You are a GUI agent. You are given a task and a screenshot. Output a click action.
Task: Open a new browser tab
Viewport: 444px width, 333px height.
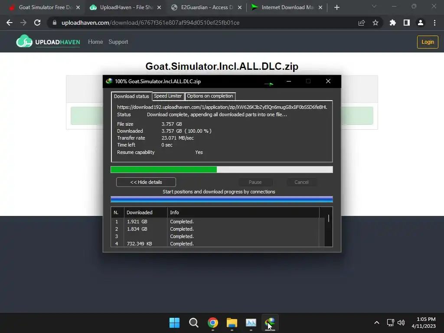pyautogui.click(x=336, y=7)
